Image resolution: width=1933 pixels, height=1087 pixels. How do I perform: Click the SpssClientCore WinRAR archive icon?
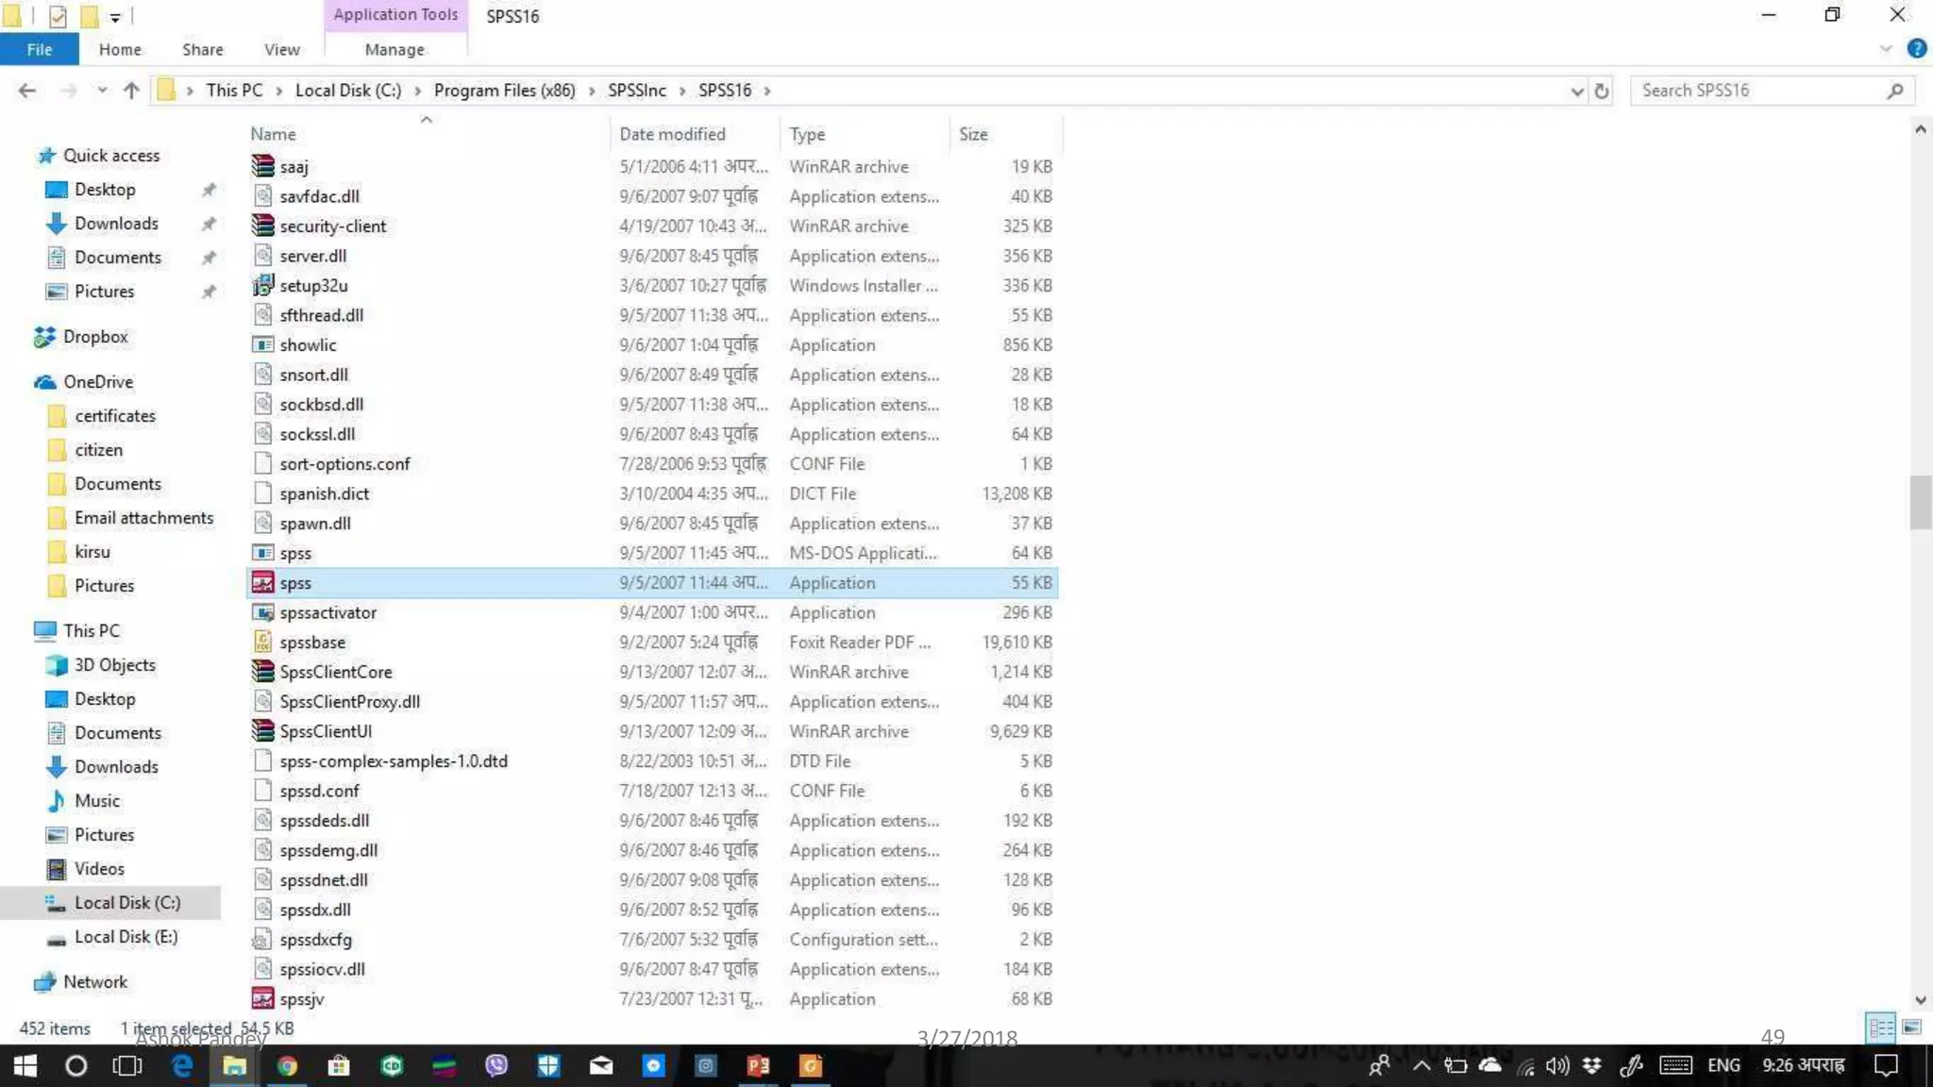coord(262,672)
